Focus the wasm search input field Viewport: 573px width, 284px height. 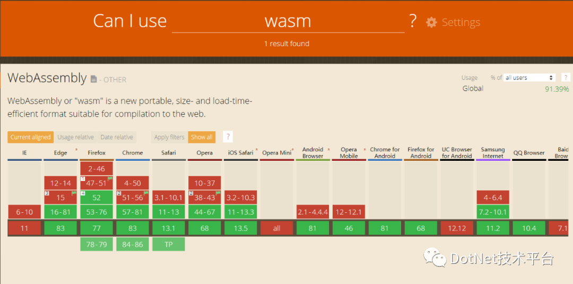pyautogui.click(x=288, y=21)
